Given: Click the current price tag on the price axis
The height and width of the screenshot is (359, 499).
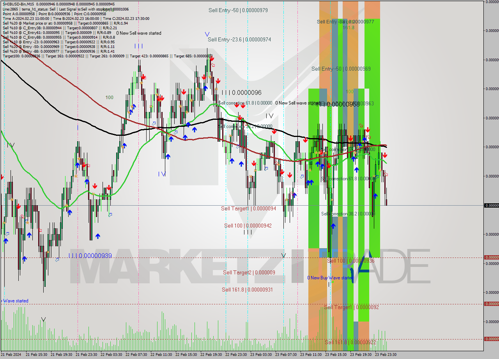Looking at the screenshot, I should point(491,205).
